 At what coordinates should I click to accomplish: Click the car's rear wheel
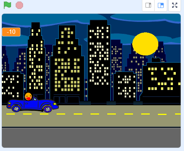[16, 109]
